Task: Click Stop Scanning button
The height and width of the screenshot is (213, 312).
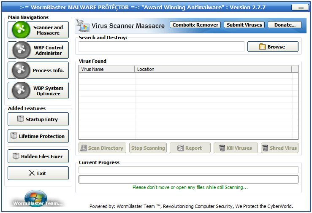Action: point(148,148)
